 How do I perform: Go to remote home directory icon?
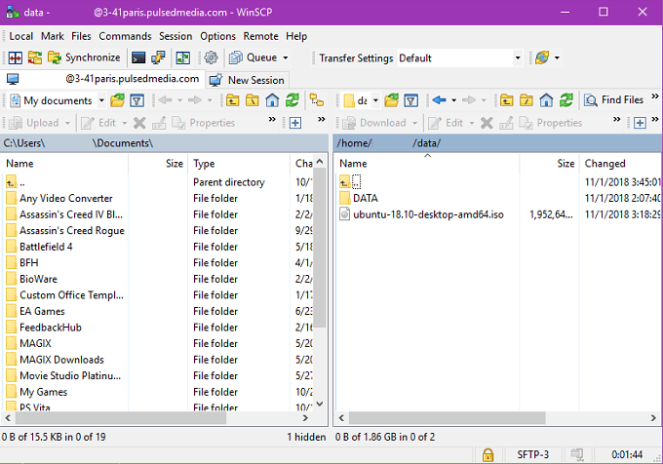point(547,100)
